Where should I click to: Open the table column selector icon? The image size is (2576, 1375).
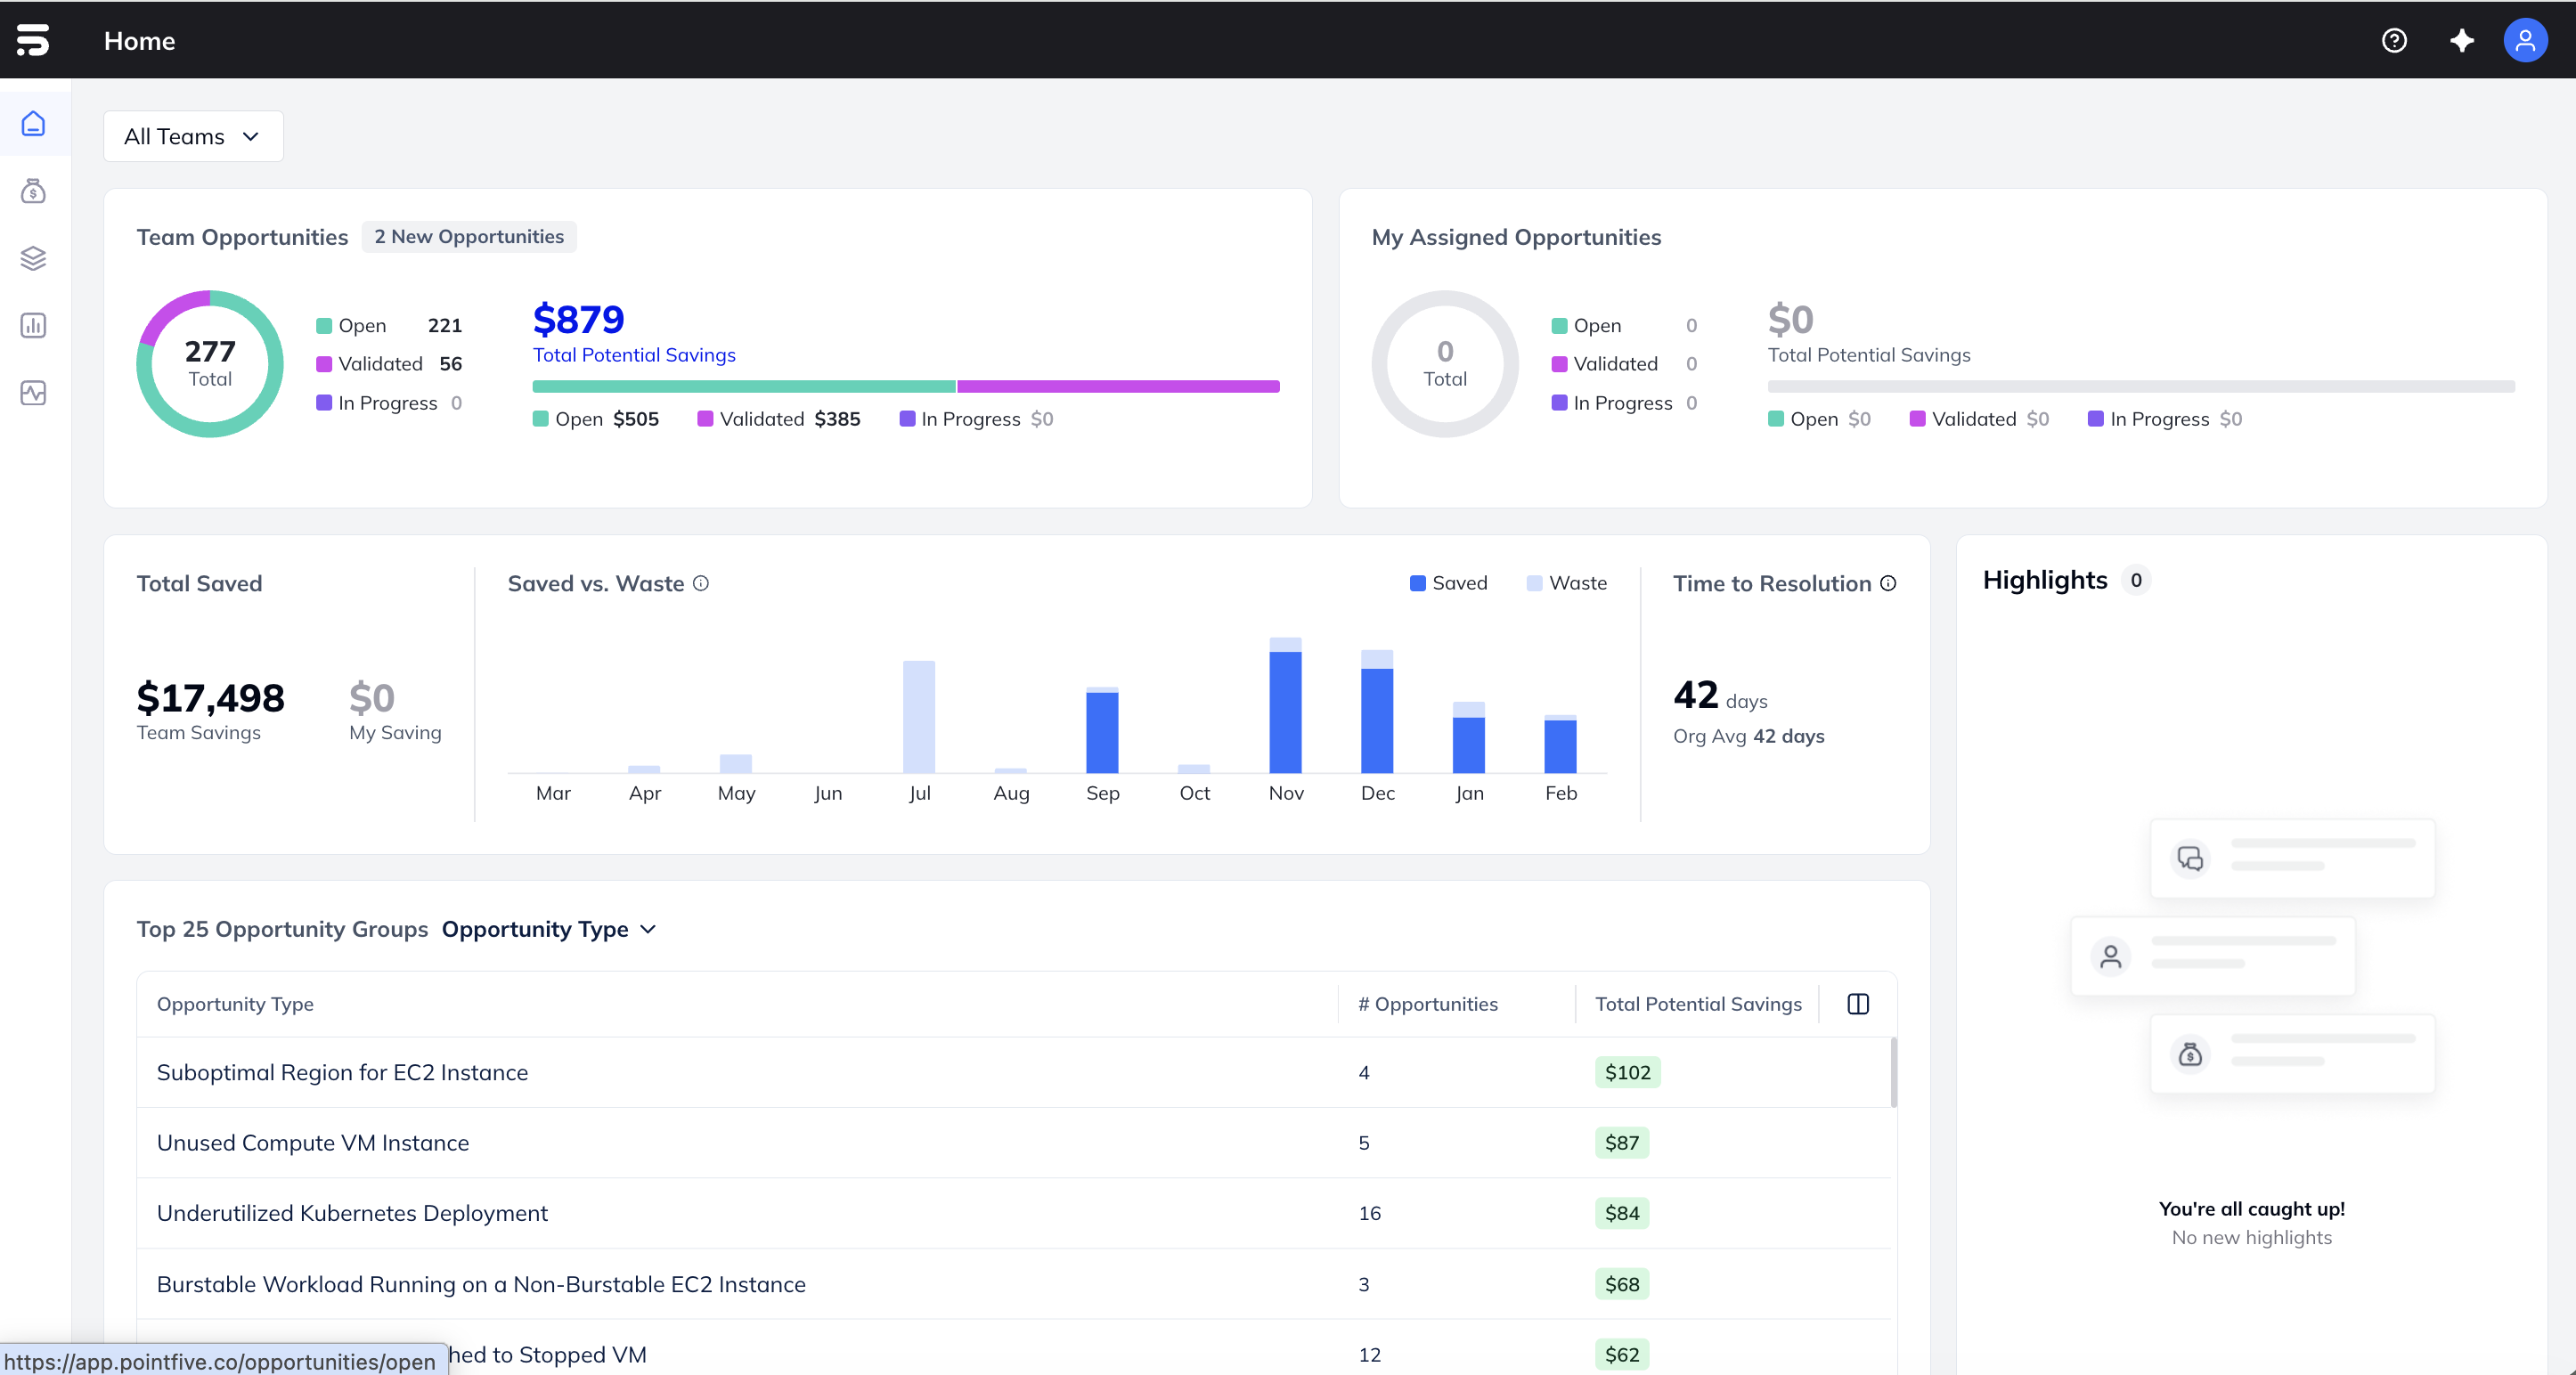point(1858,1004)
